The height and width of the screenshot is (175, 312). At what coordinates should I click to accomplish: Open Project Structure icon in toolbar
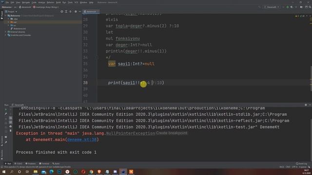tap(306, 7)
